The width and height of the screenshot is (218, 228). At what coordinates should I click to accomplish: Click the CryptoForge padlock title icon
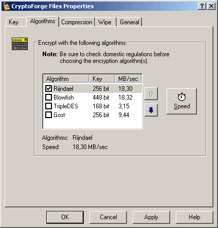pos(6,6)
